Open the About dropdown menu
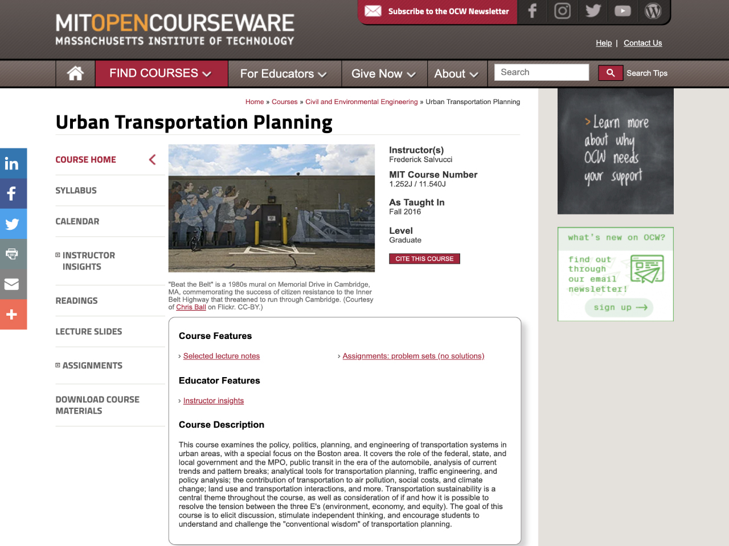The height and width of the screenshot is (546, 729). coord(456,74)
